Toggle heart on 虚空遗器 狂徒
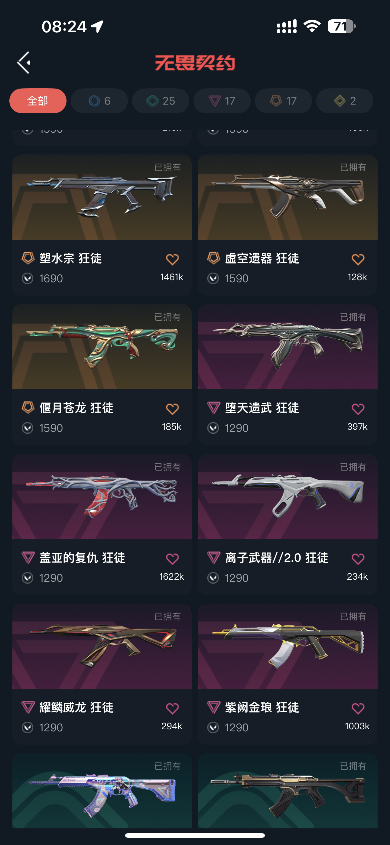The width and height of the screenshot is (390, 845). pos(358,260)
